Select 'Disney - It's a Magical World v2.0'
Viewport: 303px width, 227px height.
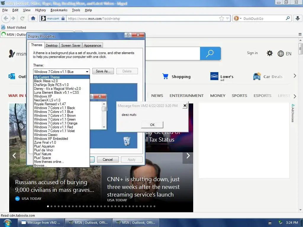(x=62, y=89)
